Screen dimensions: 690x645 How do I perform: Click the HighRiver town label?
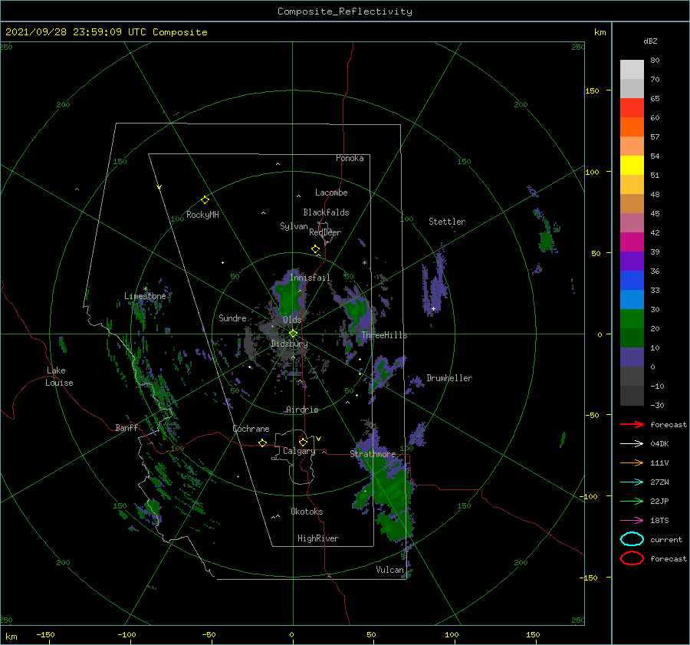318,538
